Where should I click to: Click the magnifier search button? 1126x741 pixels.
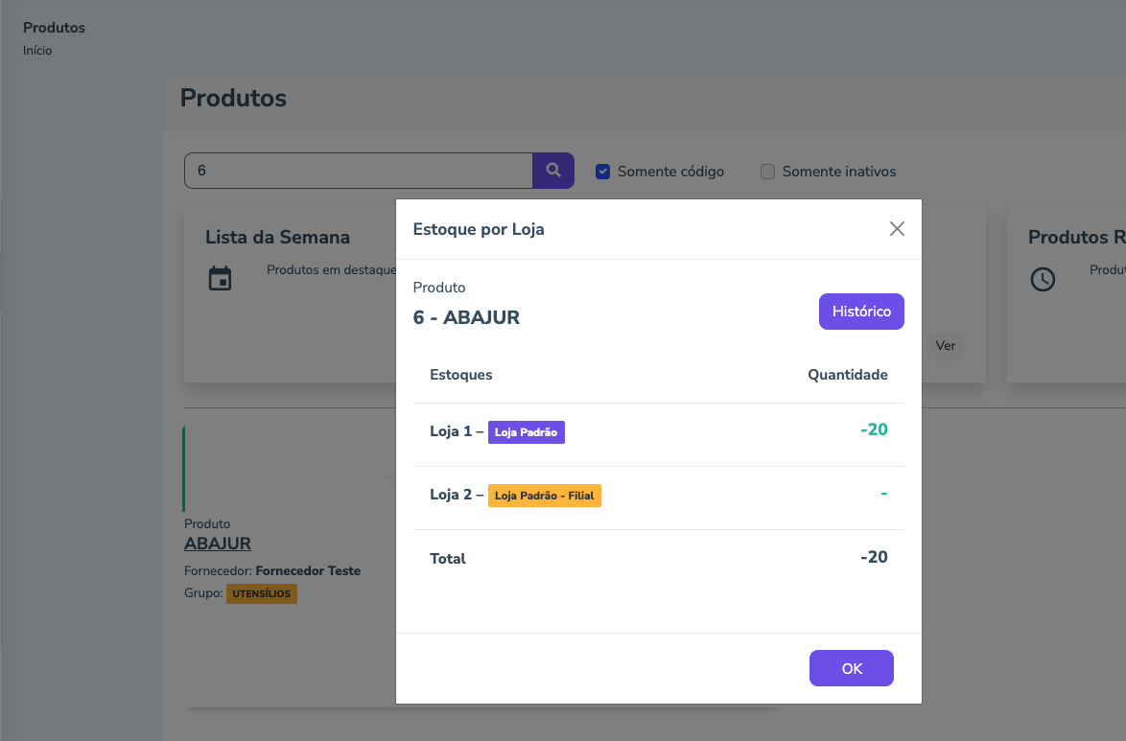click(553, 171)
